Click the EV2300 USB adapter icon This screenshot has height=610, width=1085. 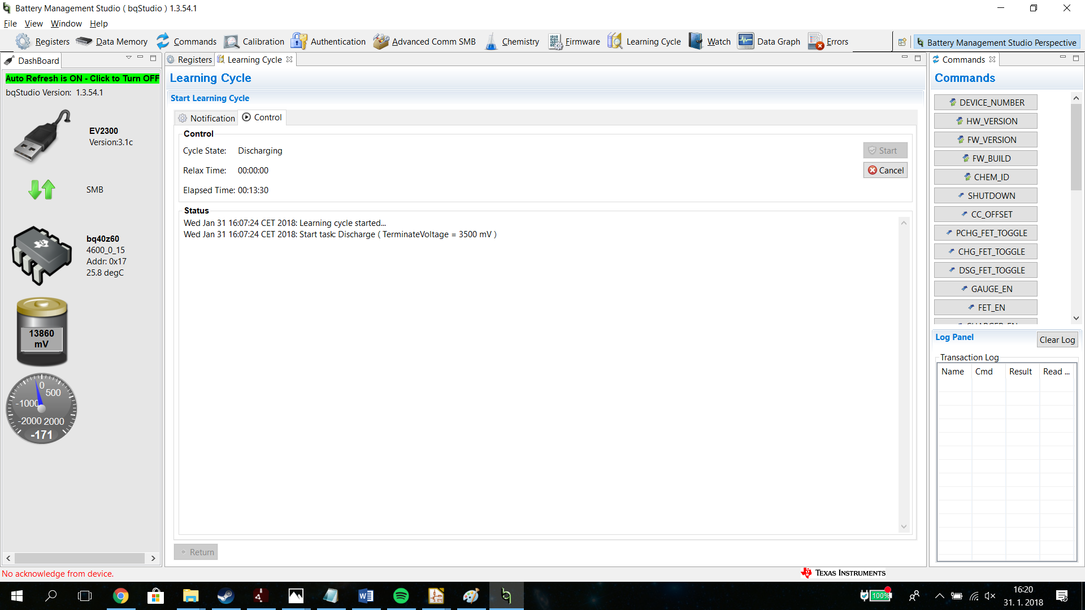[x=42, y=136]
